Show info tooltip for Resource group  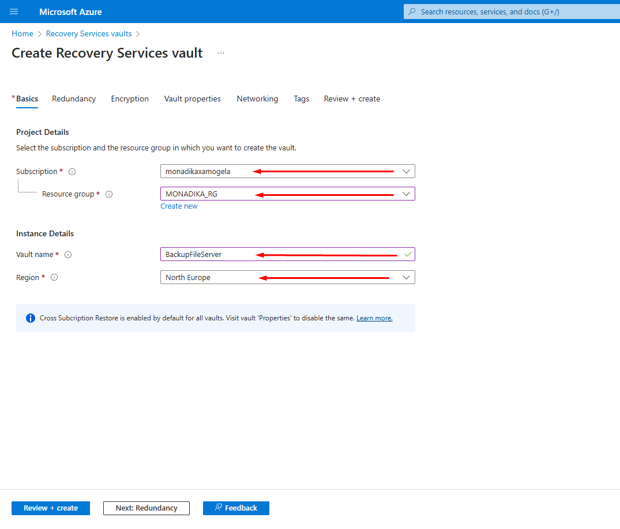pos(109,194)
